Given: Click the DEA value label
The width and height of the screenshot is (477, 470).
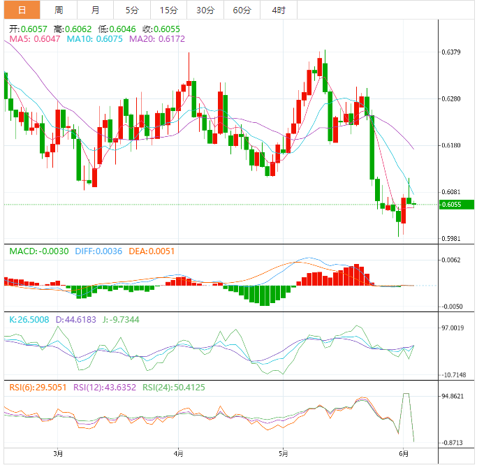Looking at the screenshot, I should (x=152, y=251).
